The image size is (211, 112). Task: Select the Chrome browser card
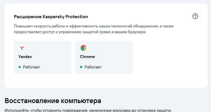point(104,57)
